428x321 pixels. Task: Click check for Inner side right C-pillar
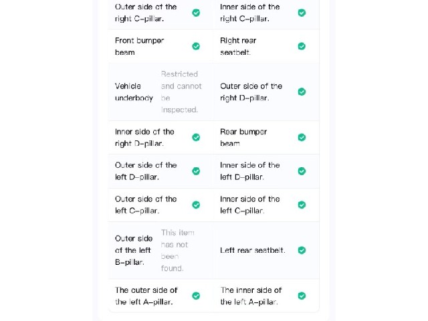click(302, 13)
